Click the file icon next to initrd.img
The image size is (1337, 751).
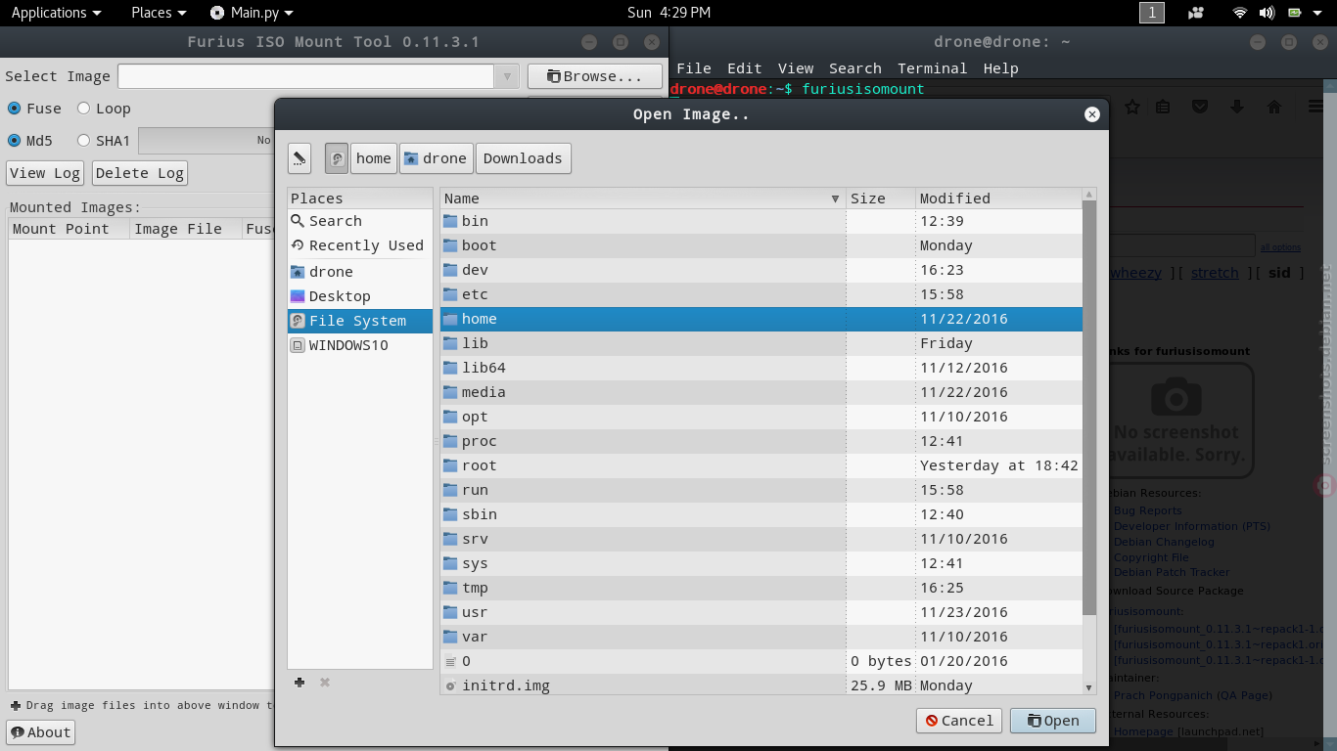coord(450,685)
